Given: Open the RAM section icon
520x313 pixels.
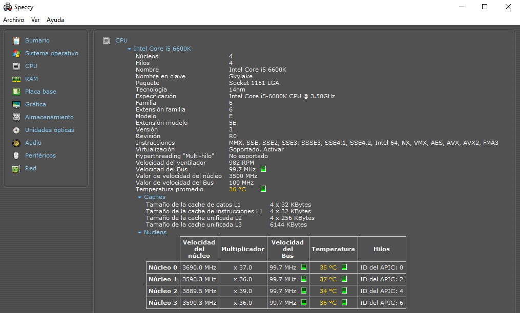Looking at the screenshot, I should [18, 79].
